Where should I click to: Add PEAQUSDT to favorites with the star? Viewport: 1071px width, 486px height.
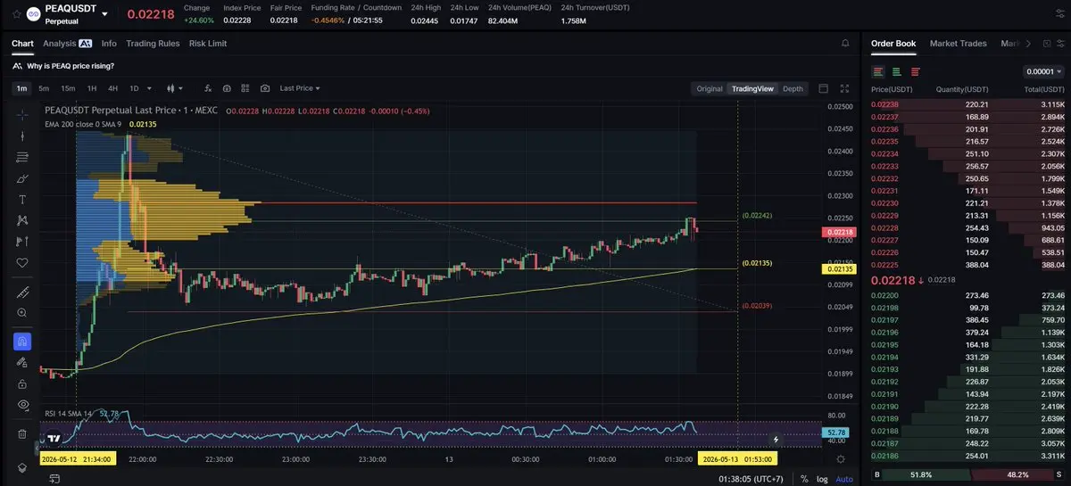click(17, 14)
